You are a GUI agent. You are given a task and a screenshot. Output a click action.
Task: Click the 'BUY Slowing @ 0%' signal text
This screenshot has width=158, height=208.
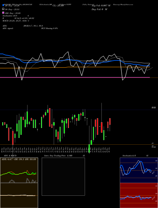coord(50,28)
